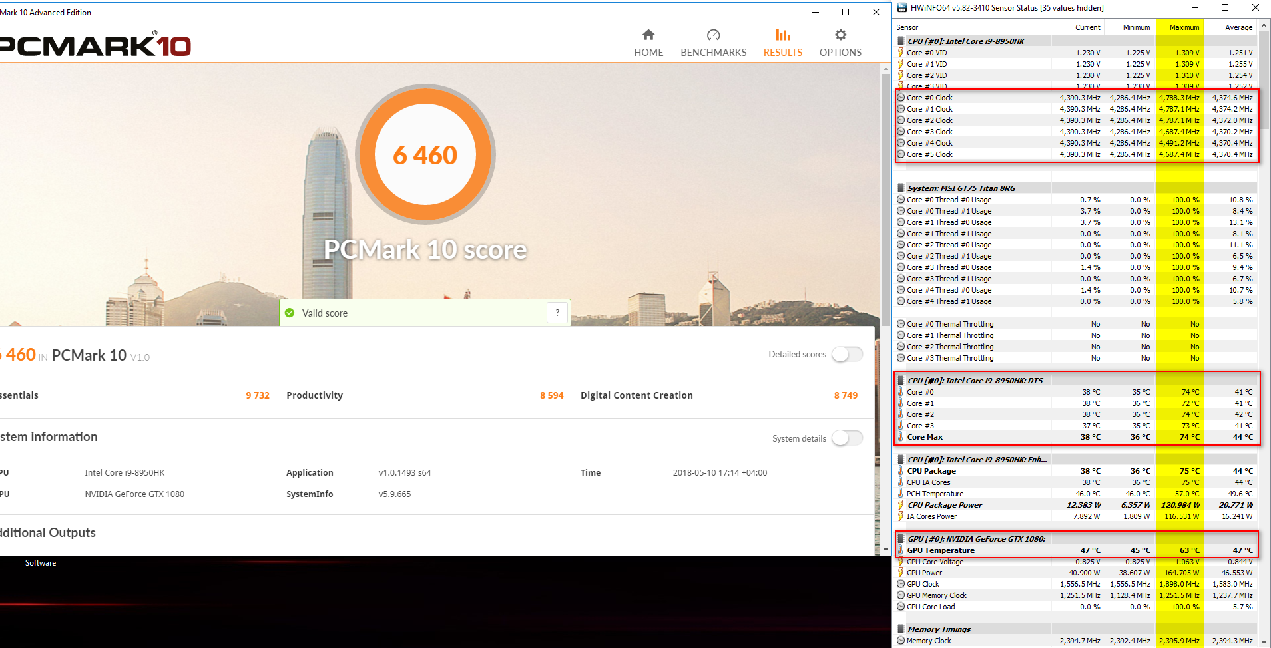Click the Core #5 Clock icon

pyautogui.click(x=901, y=154)
